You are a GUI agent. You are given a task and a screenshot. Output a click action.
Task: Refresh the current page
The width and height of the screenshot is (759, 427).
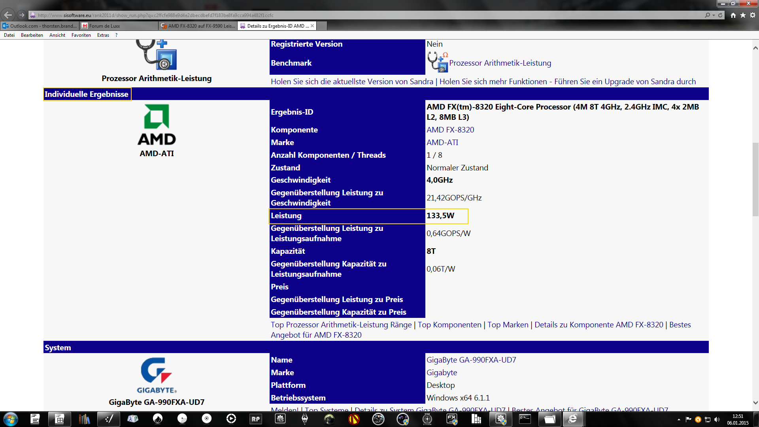pos(720,15)
